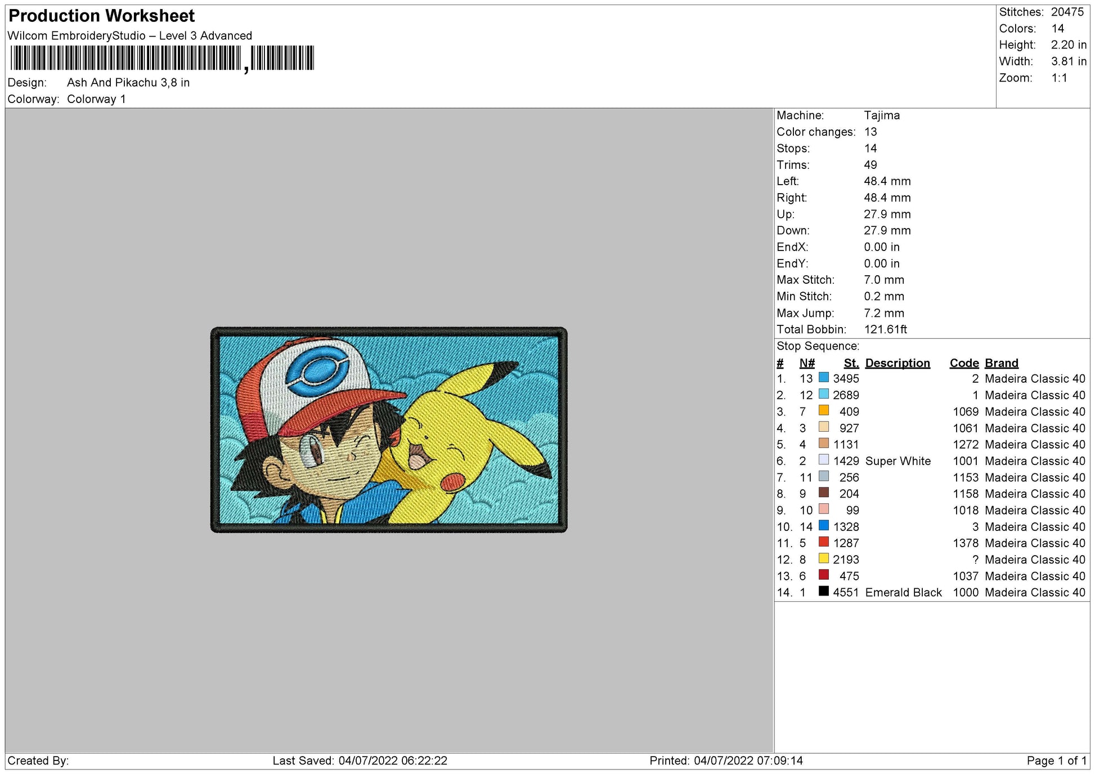This screenshot has width=1095, height=774.
Task: Click the EndX value 0.00 in
Action: point(882,247)
